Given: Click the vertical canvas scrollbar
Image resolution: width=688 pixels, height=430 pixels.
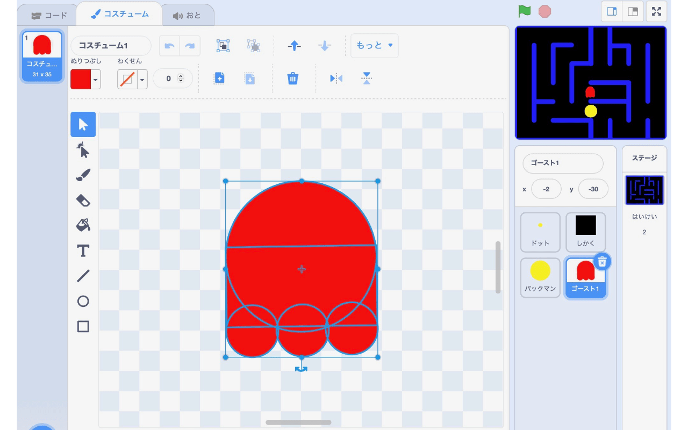Looking at the screenshot, I should coord(498,267).
